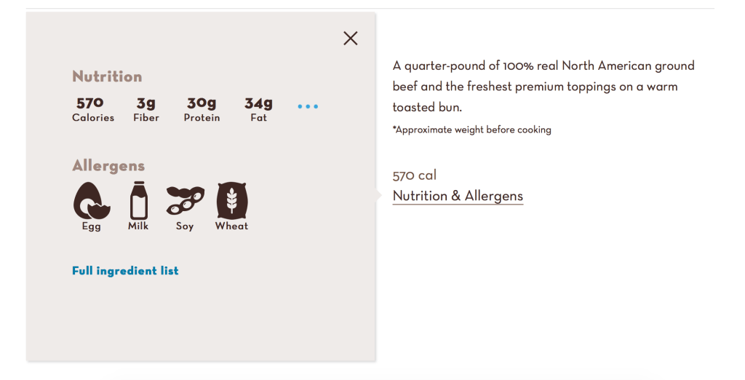Open the Full ingredient list link
Image resolution: width=745 pixels, height=380 pixels.
point(125,271)
